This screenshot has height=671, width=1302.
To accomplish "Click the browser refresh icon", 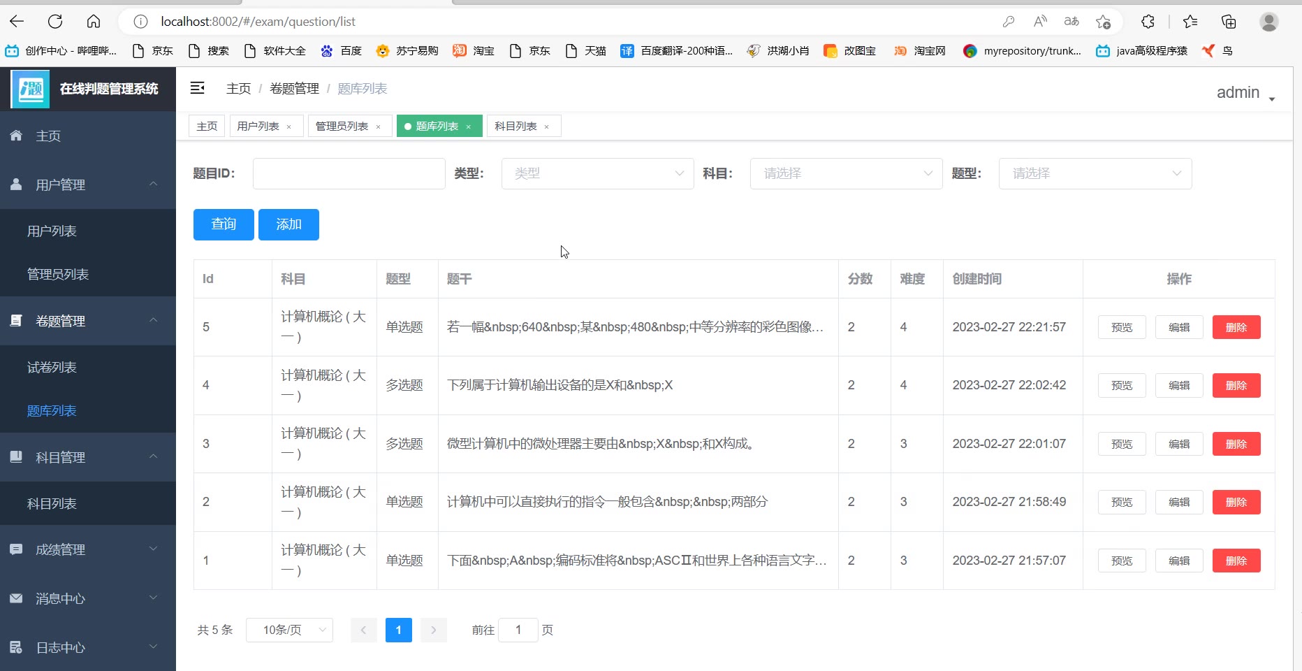I will click(55, 22).
